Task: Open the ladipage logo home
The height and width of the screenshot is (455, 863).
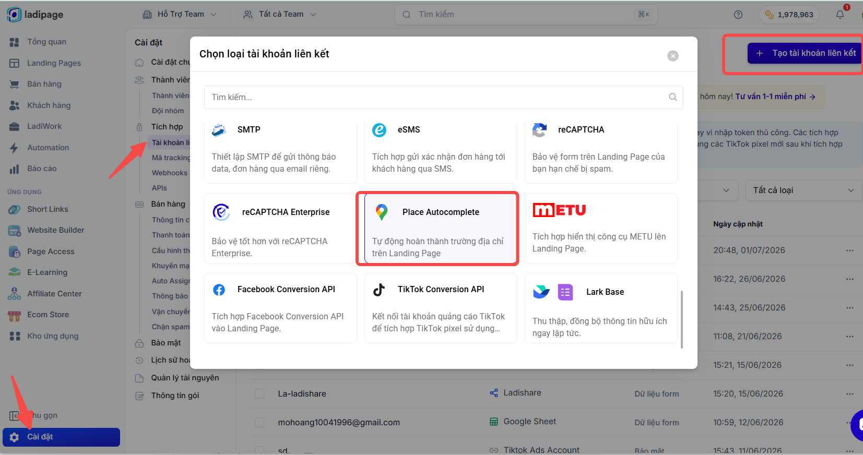Action: [x=35, y=15]
